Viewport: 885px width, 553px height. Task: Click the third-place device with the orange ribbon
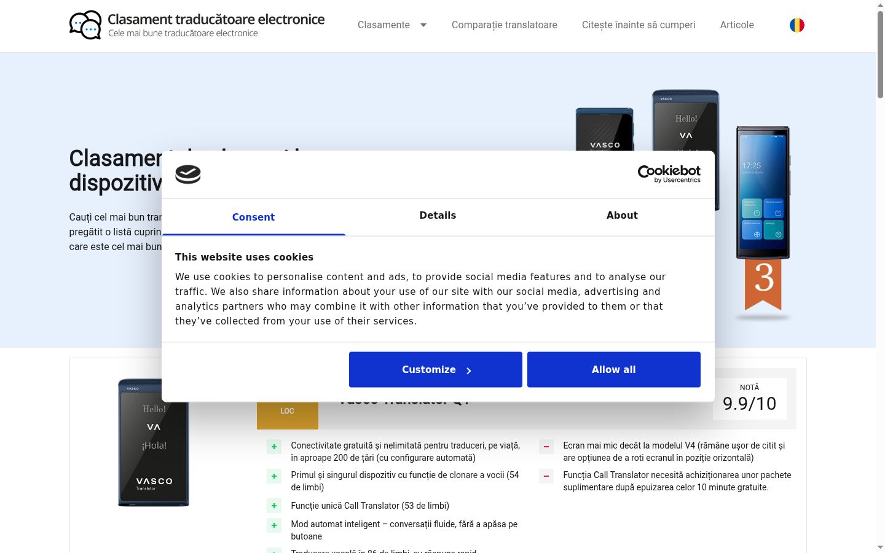[763, 218]
